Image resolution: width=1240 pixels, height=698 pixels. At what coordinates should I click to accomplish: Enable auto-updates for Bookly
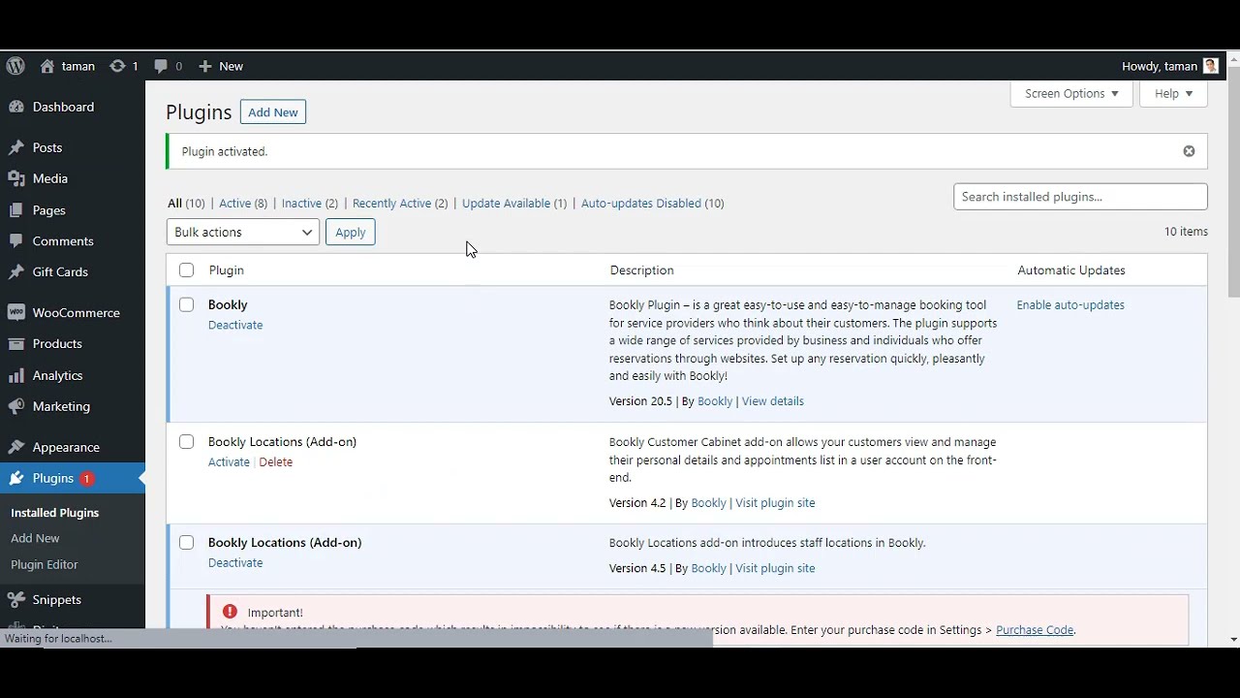(1070, 305)
